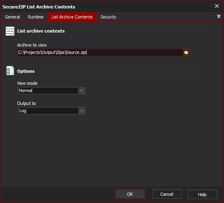
Task: Click the 'Output to' label
Action: (26, 103)
